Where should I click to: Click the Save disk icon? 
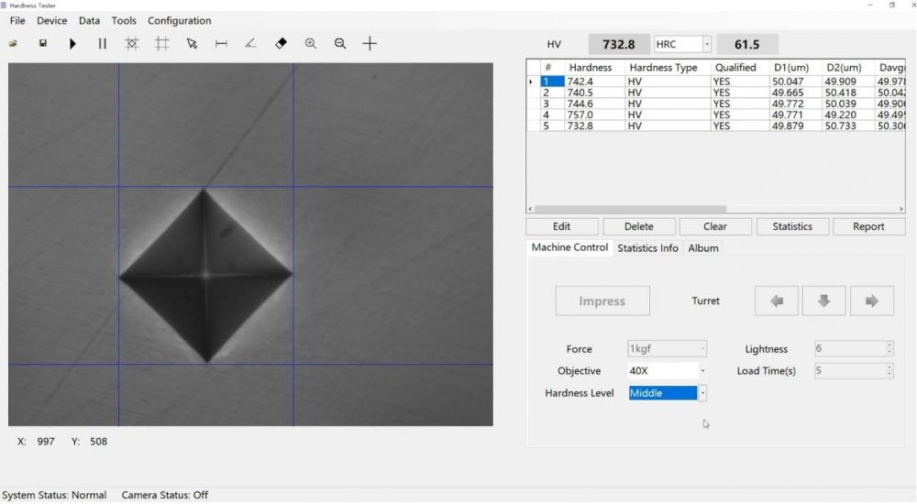tap(43, 44)
